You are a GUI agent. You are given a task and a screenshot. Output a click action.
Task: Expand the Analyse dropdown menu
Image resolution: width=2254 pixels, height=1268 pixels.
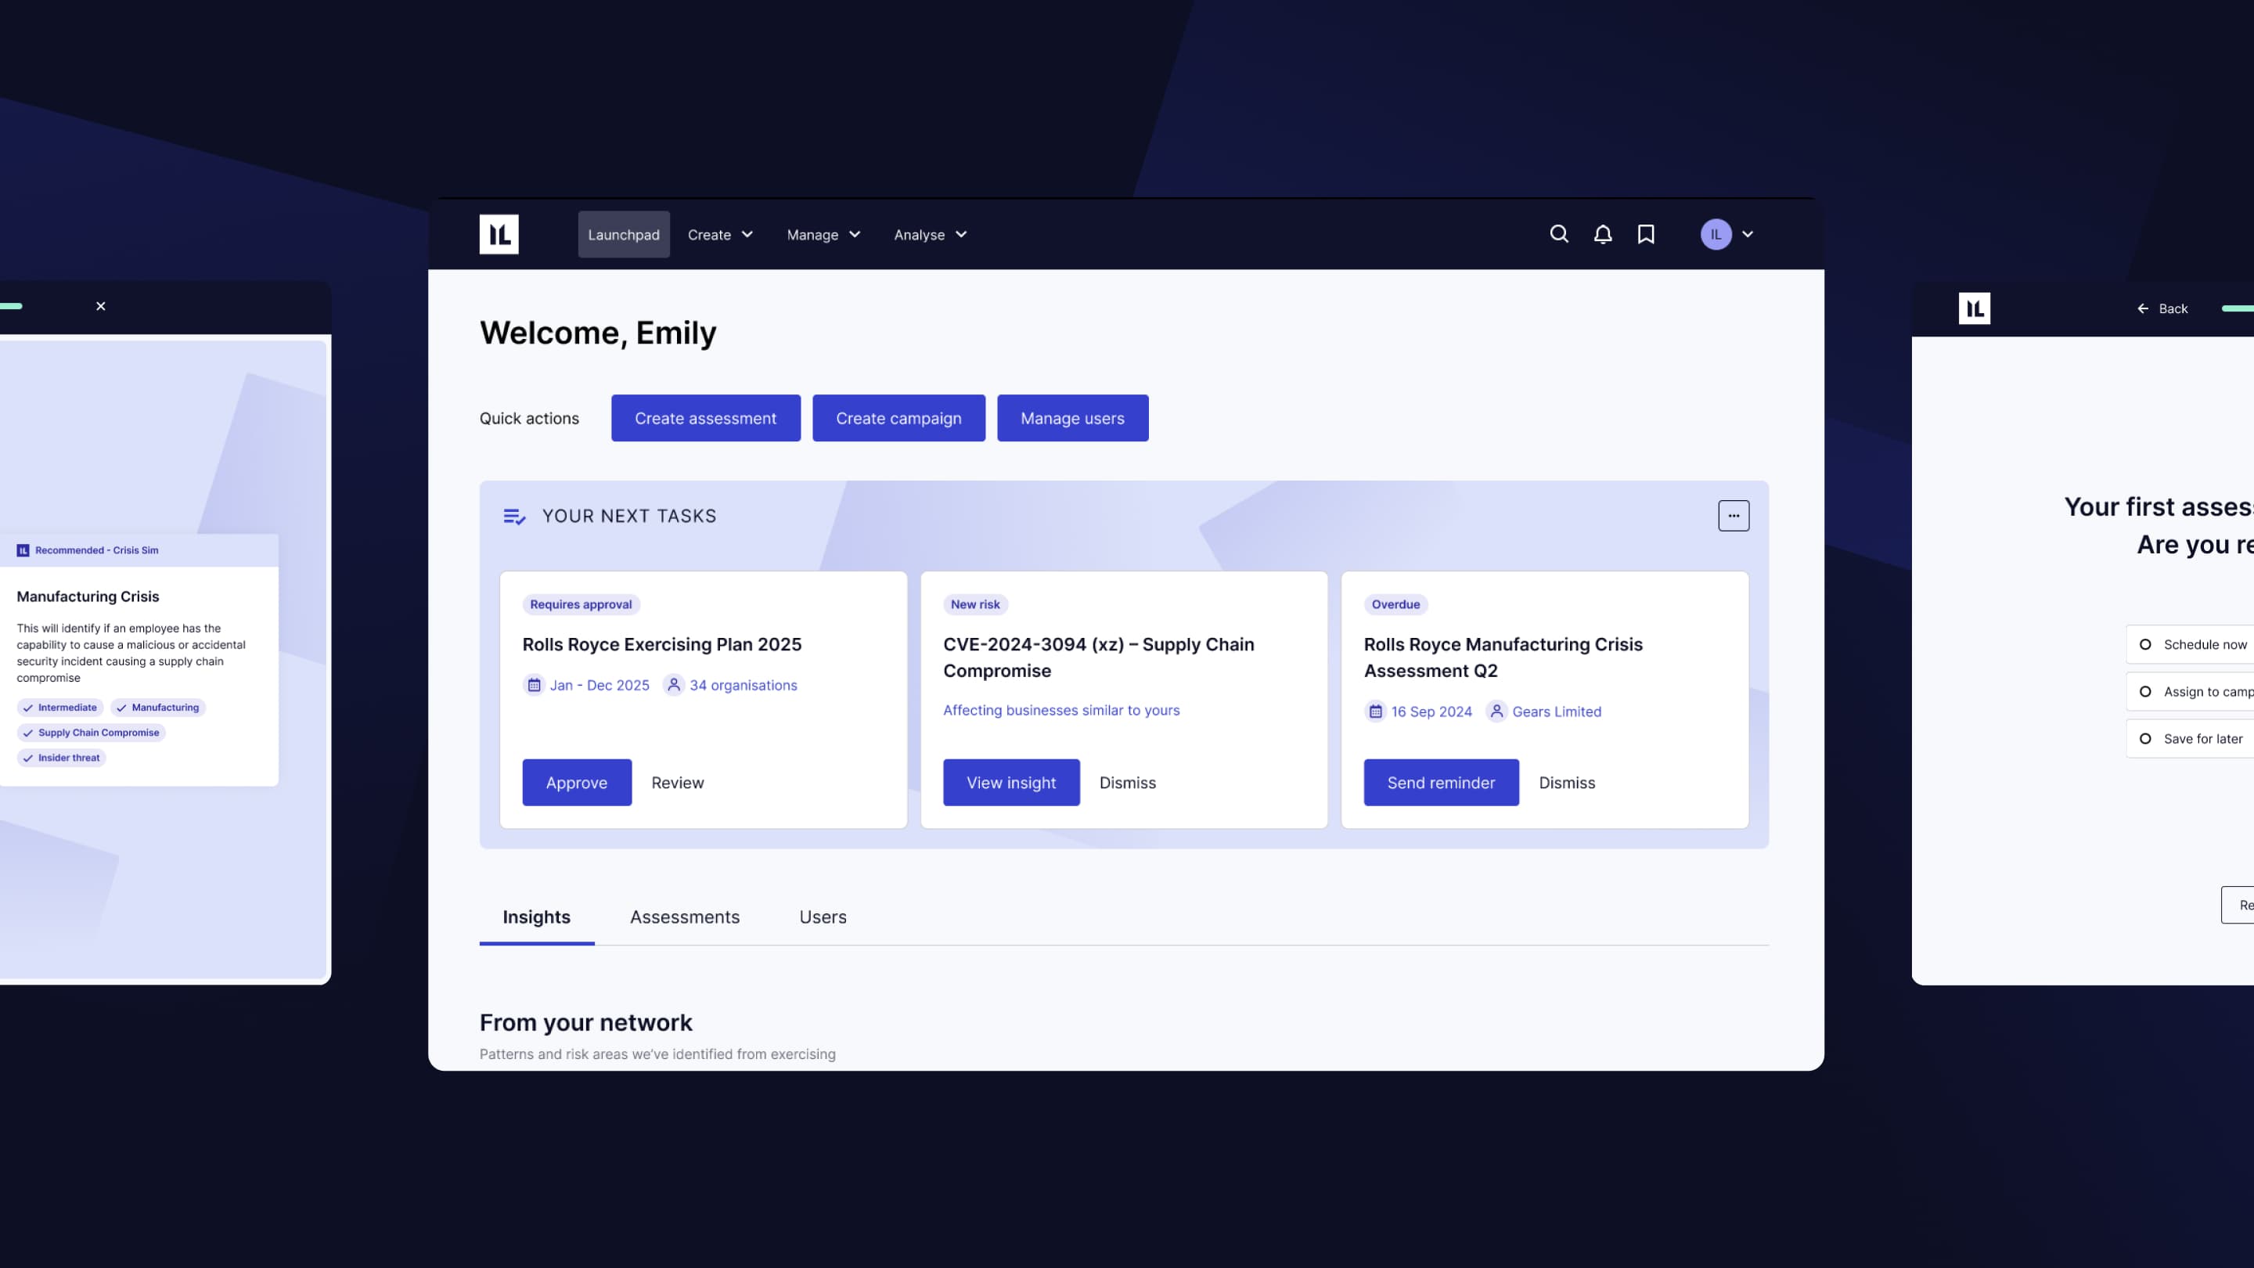click(x=929, y=235)
